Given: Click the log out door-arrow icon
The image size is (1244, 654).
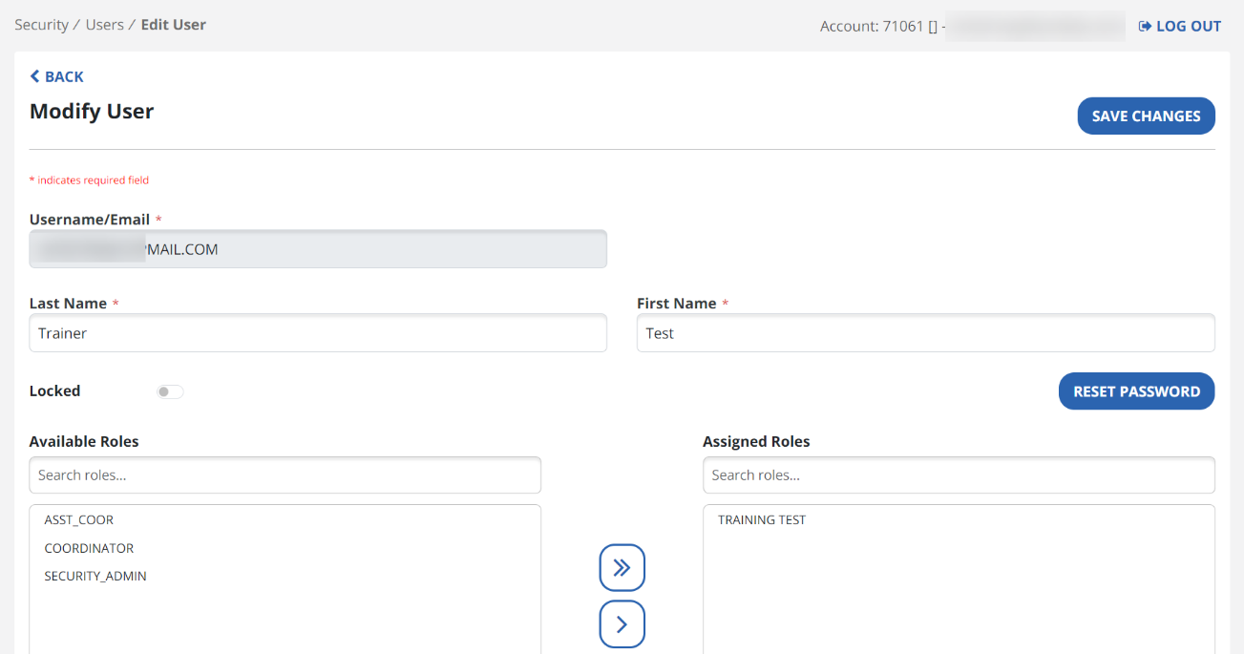Looking at the screenshot, I should 1145,27.
